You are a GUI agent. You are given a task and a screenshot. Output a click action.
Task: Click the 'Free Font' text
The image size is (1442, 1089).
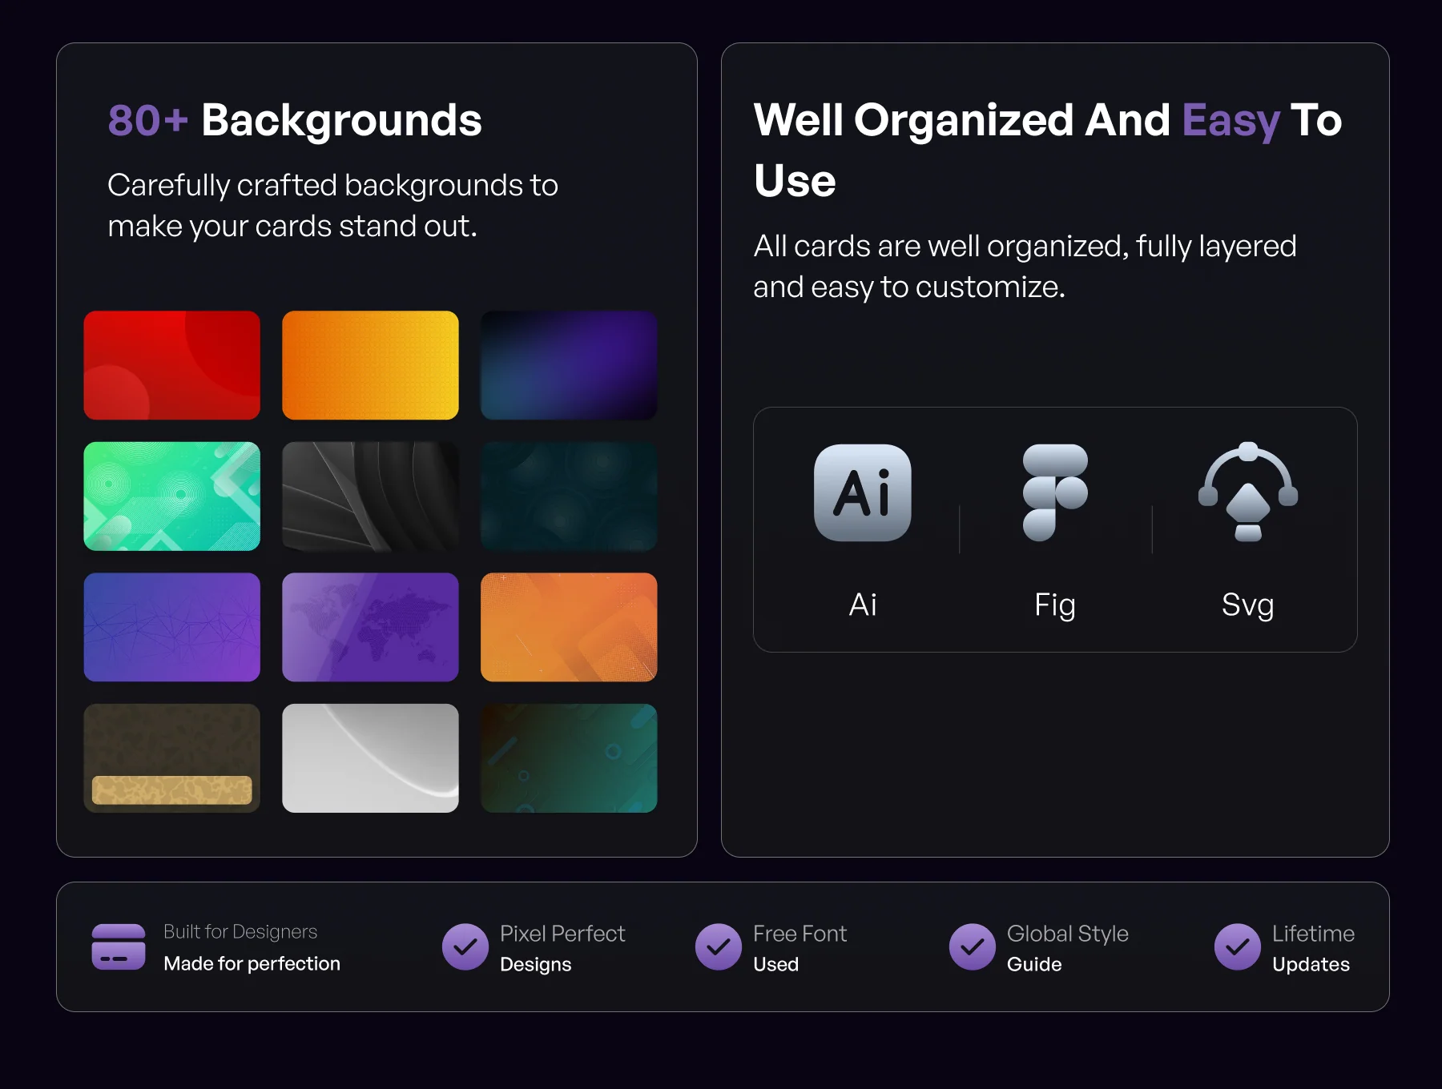(800, 934)
